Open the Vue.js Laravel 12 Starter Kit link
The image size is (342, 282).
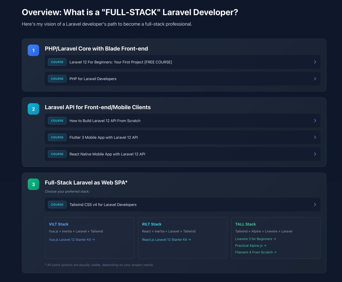[x=72, y=239]
